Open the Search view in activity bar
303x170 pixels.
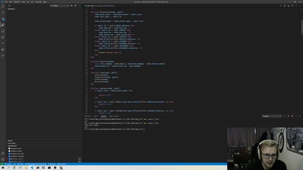3,13
